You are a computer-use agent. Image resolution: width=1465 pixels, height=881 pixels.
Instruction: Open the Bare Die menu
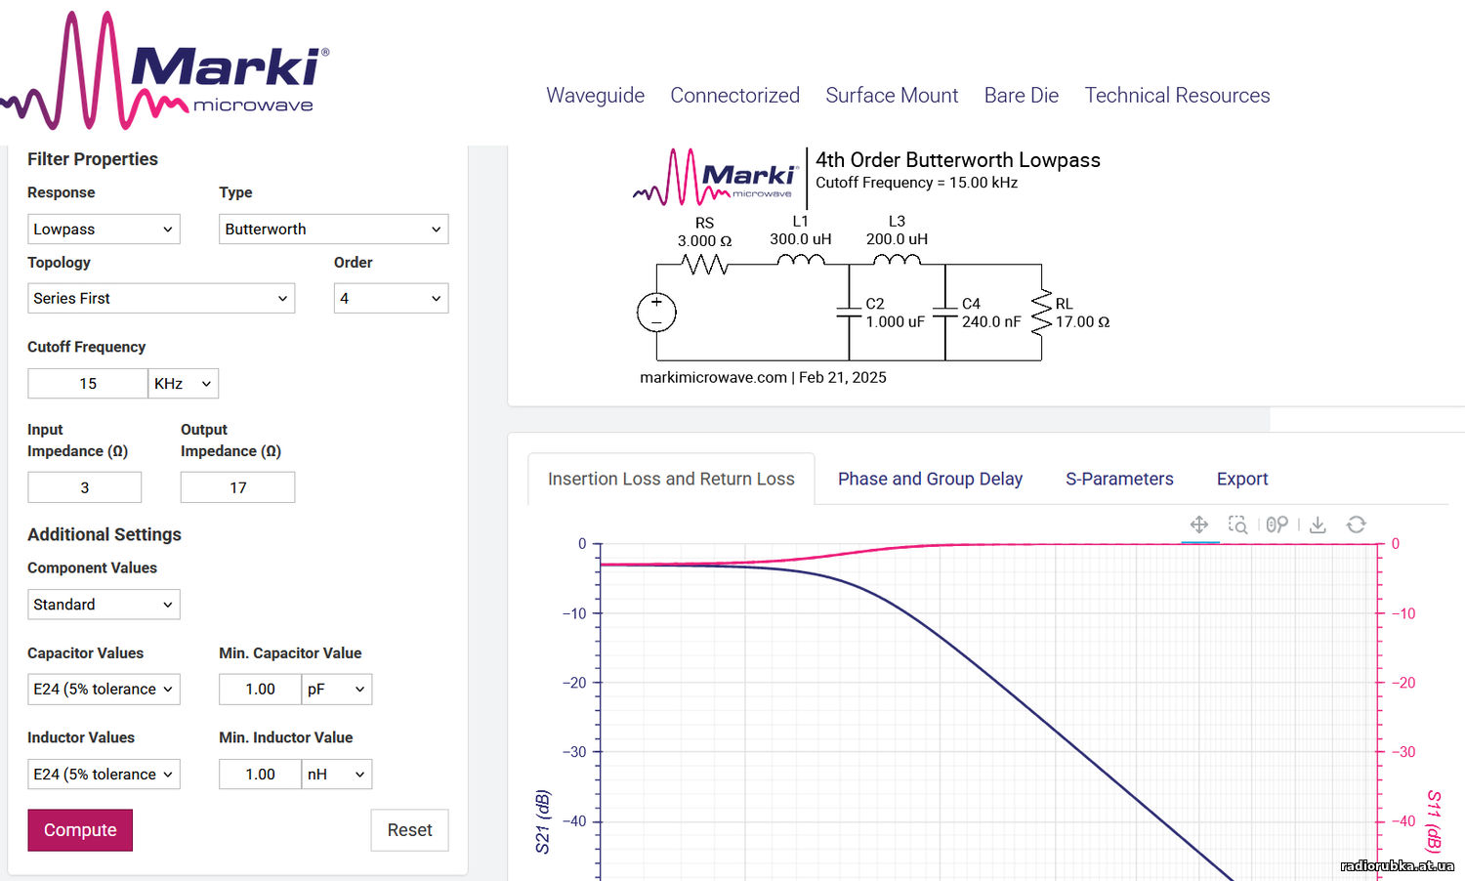click(1022, 95)
